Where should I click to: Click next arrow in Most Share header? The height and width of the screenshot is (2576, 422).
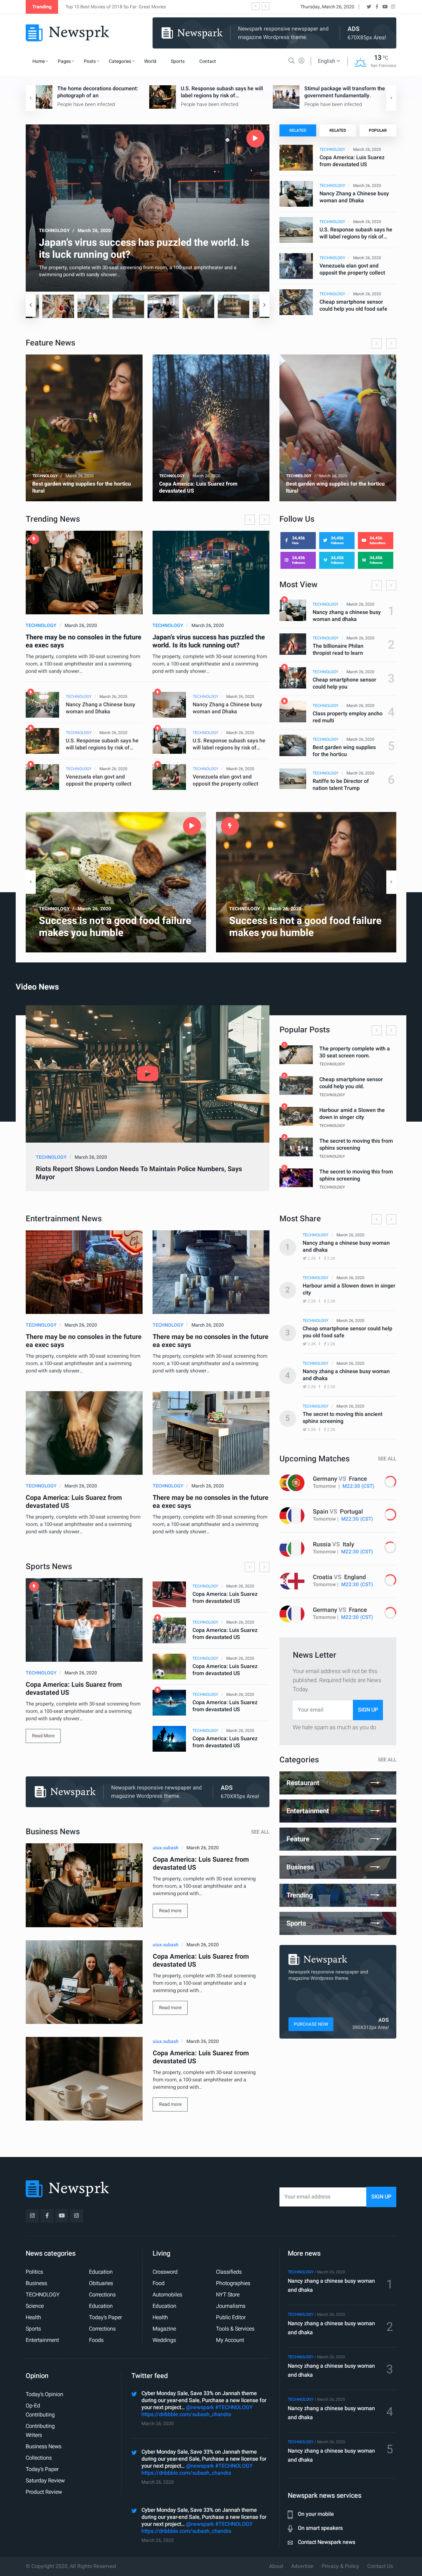(x=391, y=1219)
